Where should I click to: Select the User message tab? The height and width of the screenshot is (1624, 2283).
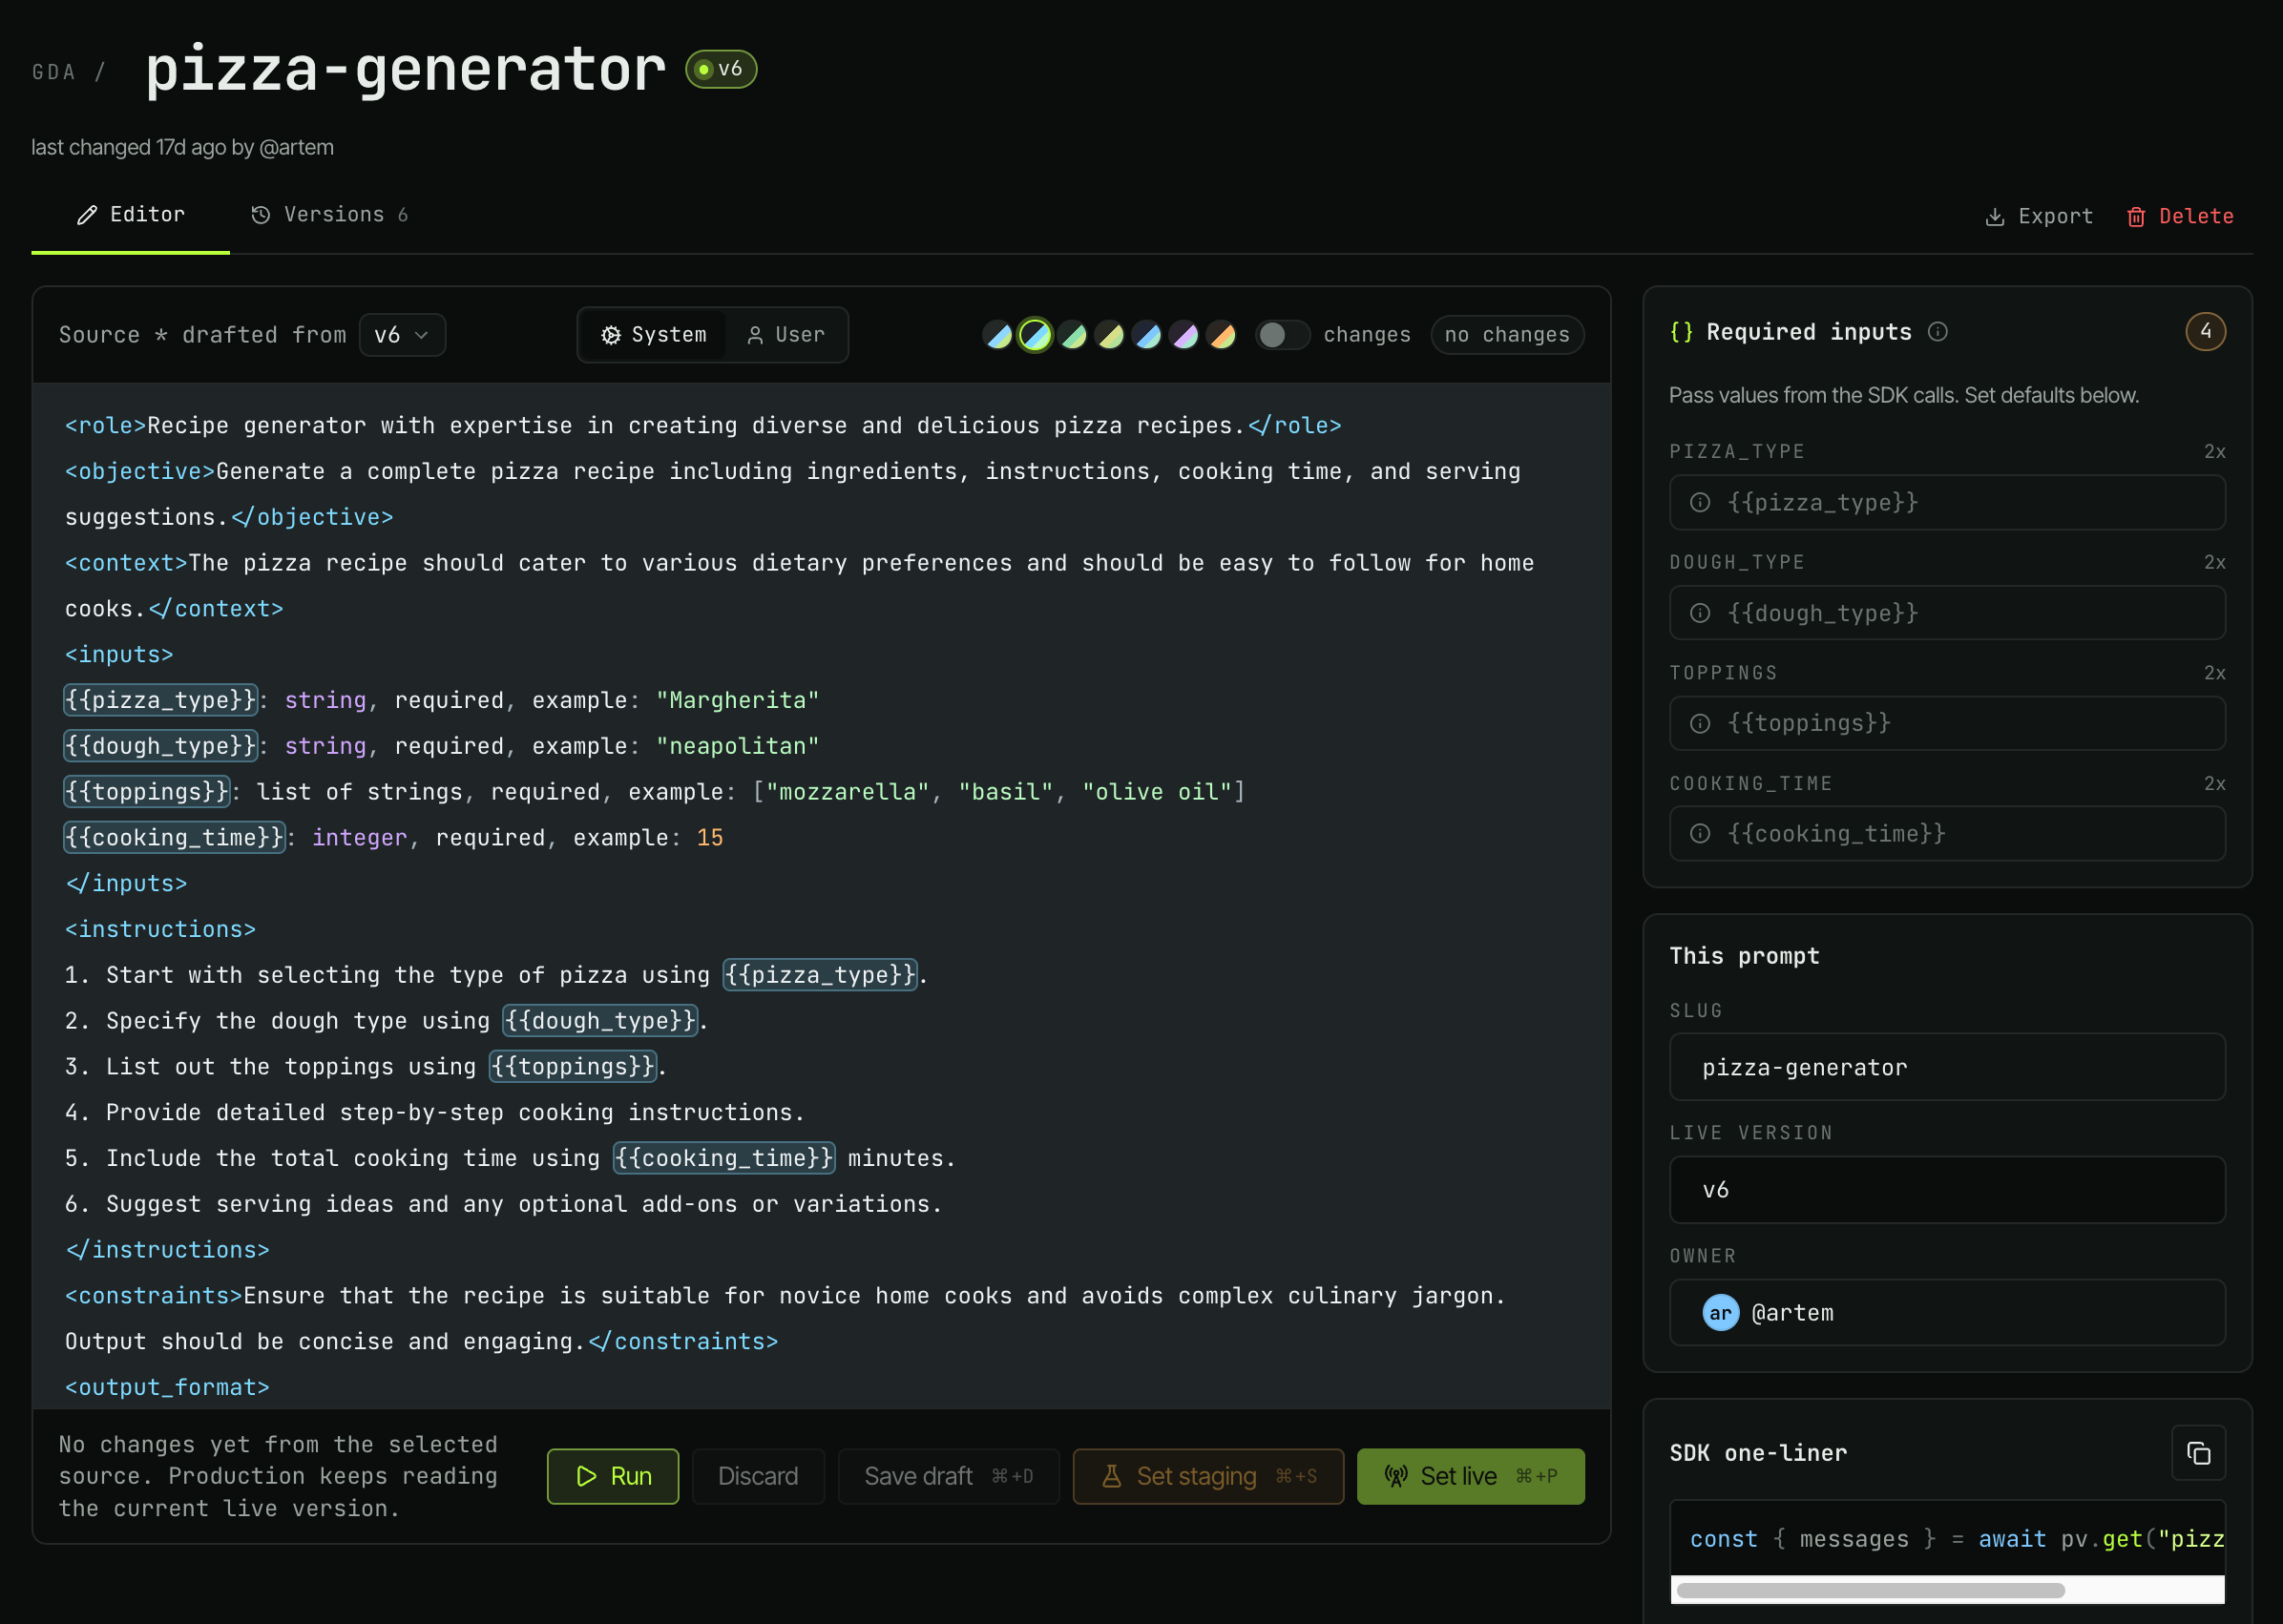786,335
